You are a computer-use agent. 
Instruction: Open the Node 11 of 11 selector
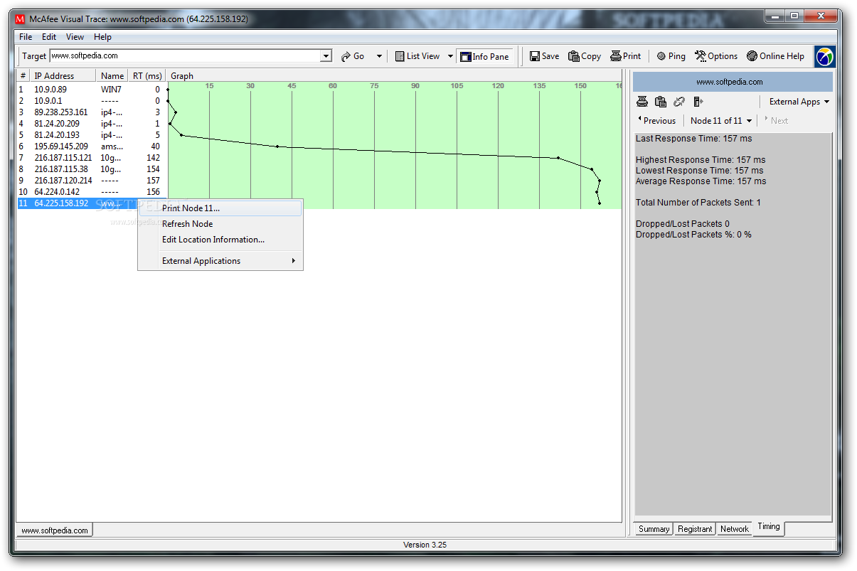[x=720, y=121]
